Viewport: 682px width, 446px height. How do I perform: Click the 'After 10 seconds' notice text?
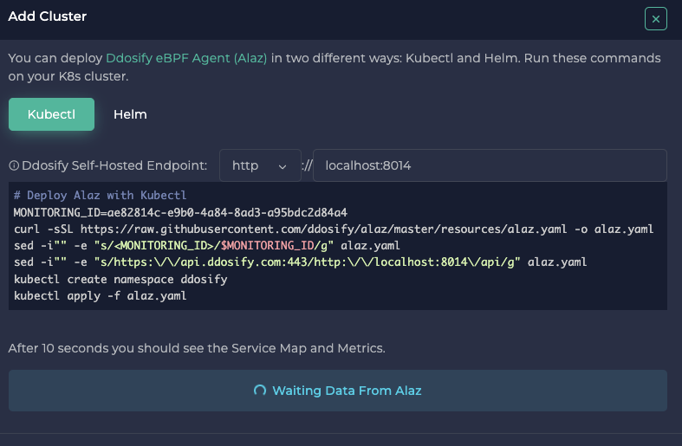click(197, 348)
